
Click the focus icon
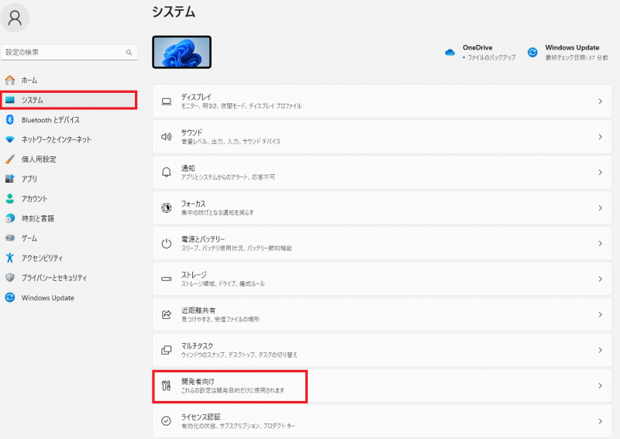166,207
